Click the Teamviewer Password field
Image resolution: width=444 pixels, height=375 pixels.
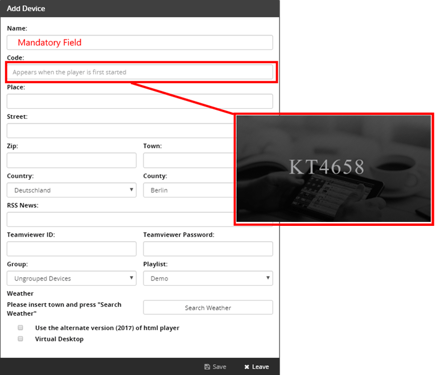[208, 249]
